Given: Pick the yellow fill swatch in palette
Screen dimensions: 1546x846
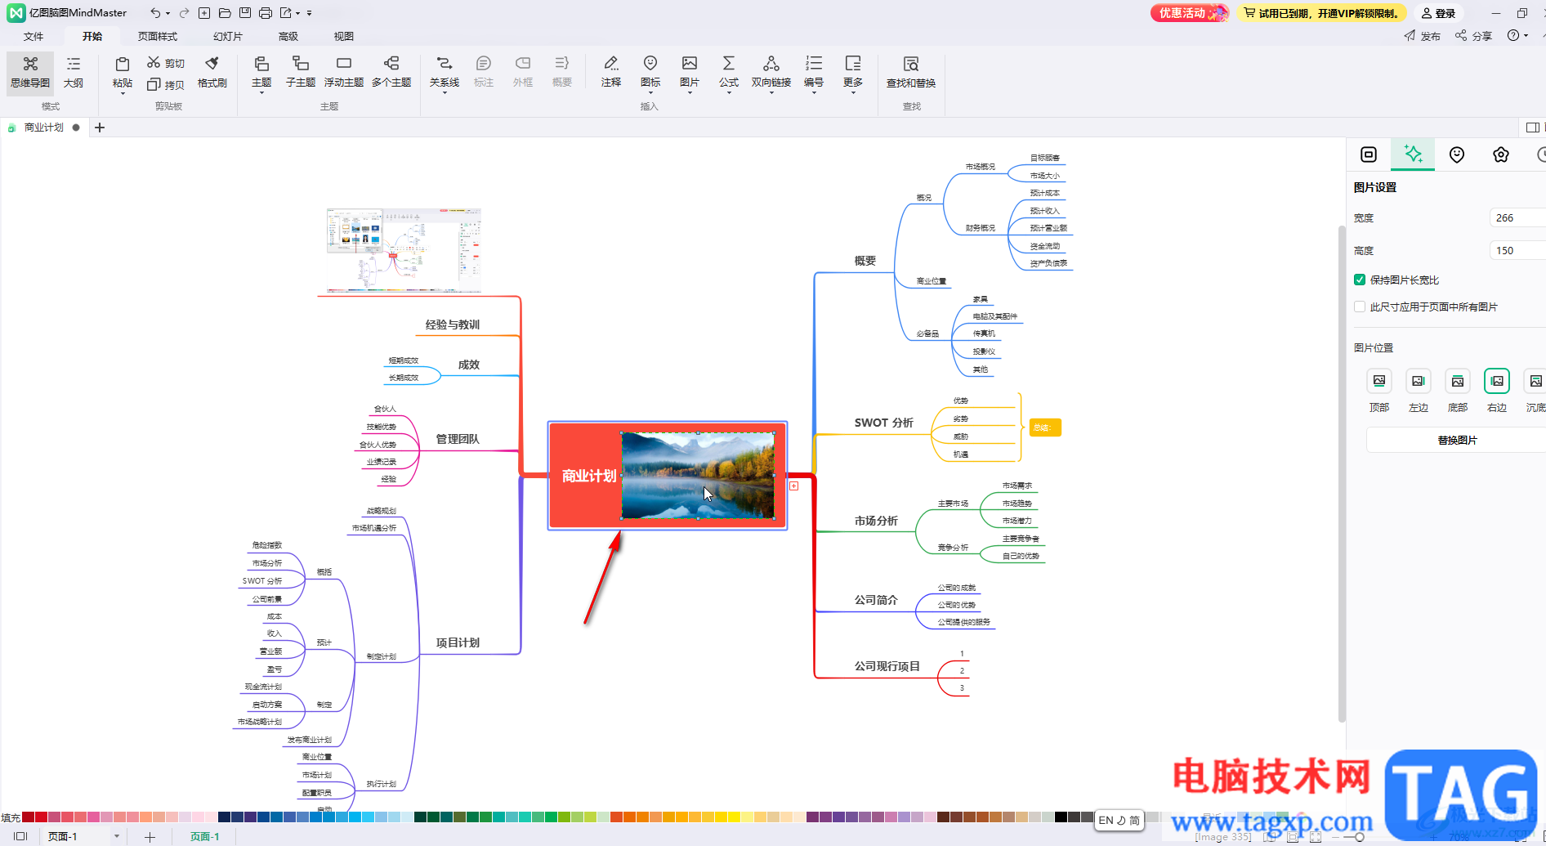Looking at the screenshot, I should pos(734,817).
